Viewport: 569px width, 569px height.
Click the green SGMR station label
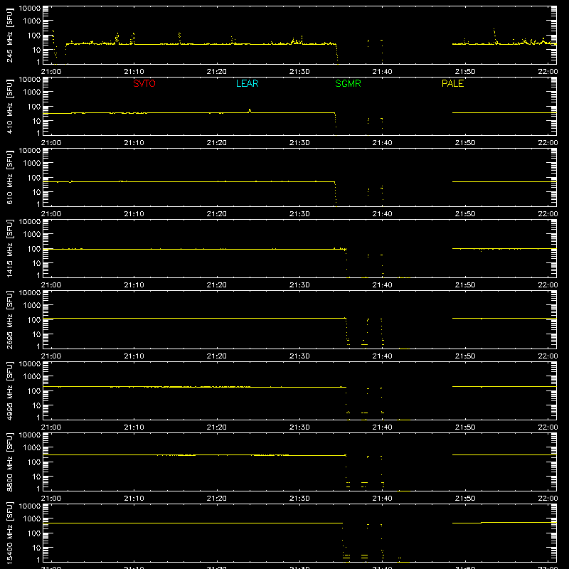348,83
